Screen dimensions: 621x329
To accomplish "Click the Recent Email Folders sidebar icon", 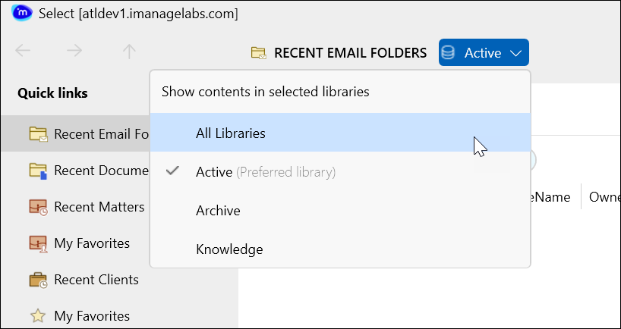I will pos(38,134).
